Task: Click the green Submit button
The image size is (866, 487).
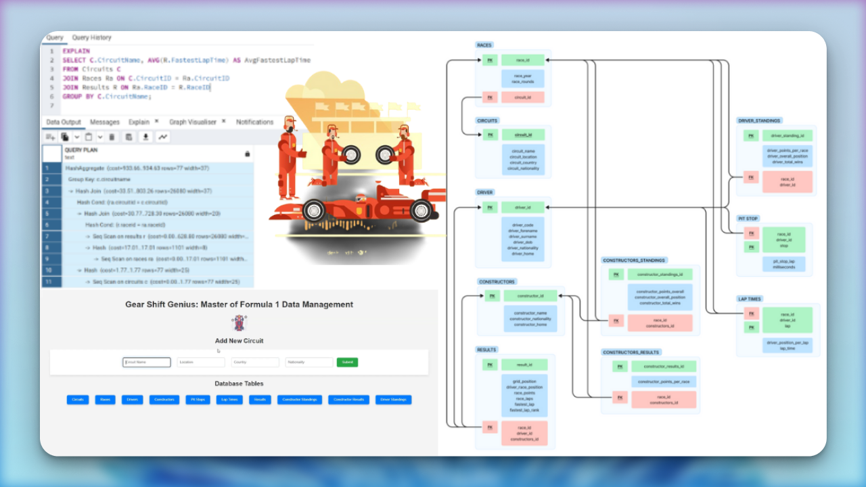Action: point(347,362)
